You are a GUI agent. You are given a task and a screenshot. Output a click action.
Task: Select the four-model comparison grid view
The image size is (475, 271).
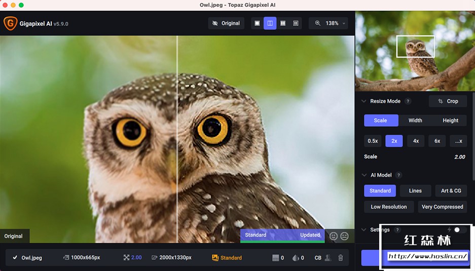(296, 23)
